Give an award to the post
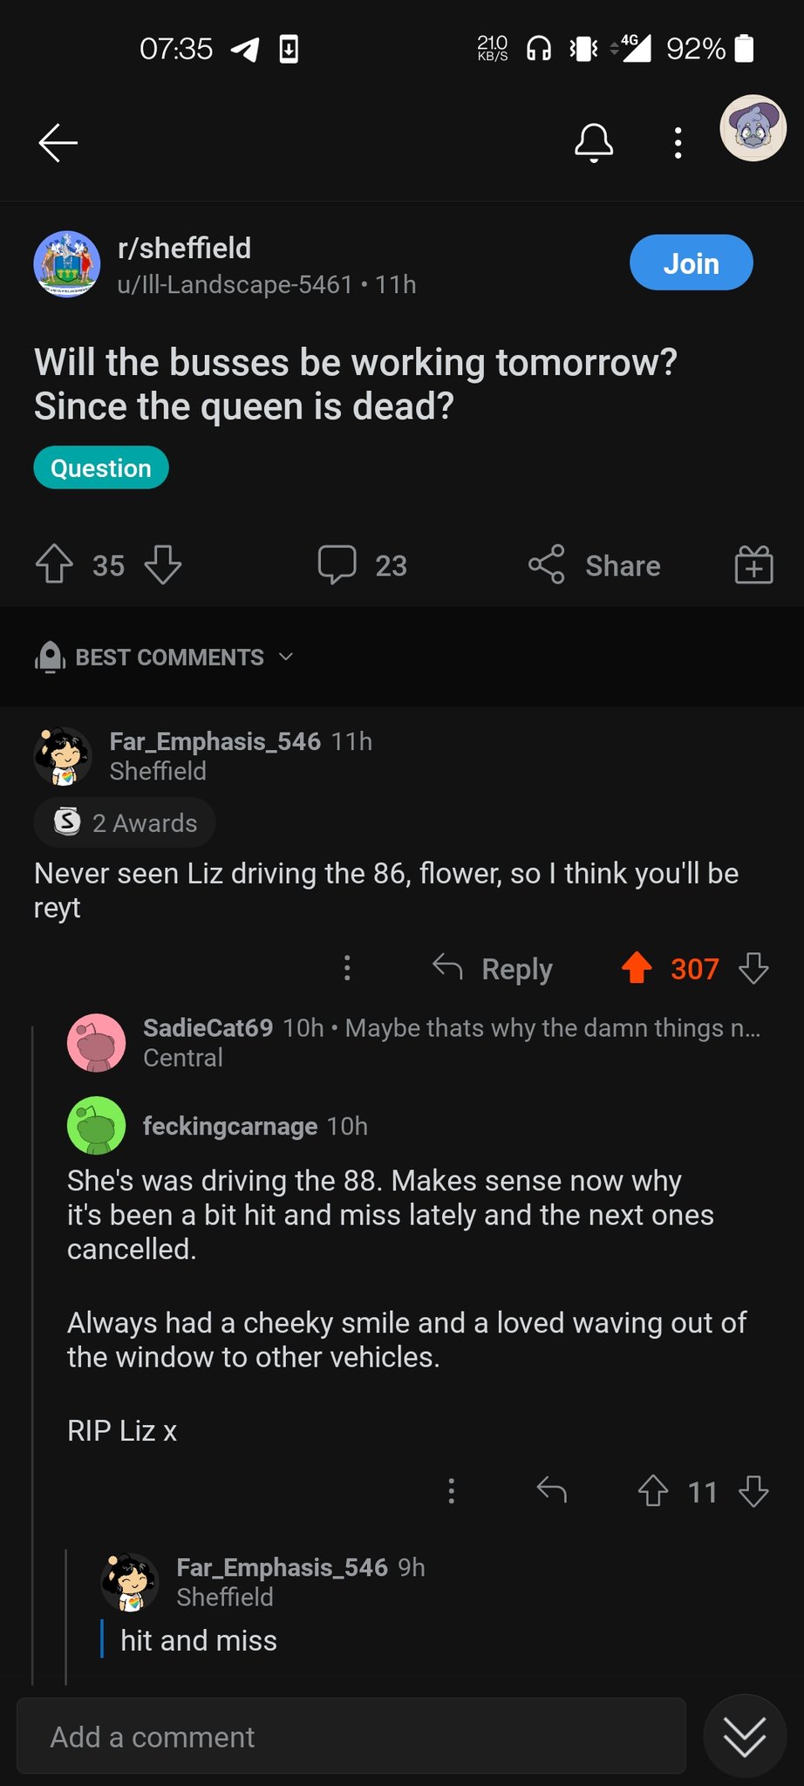Screen dimensions: 804x1786 [753, 564]
